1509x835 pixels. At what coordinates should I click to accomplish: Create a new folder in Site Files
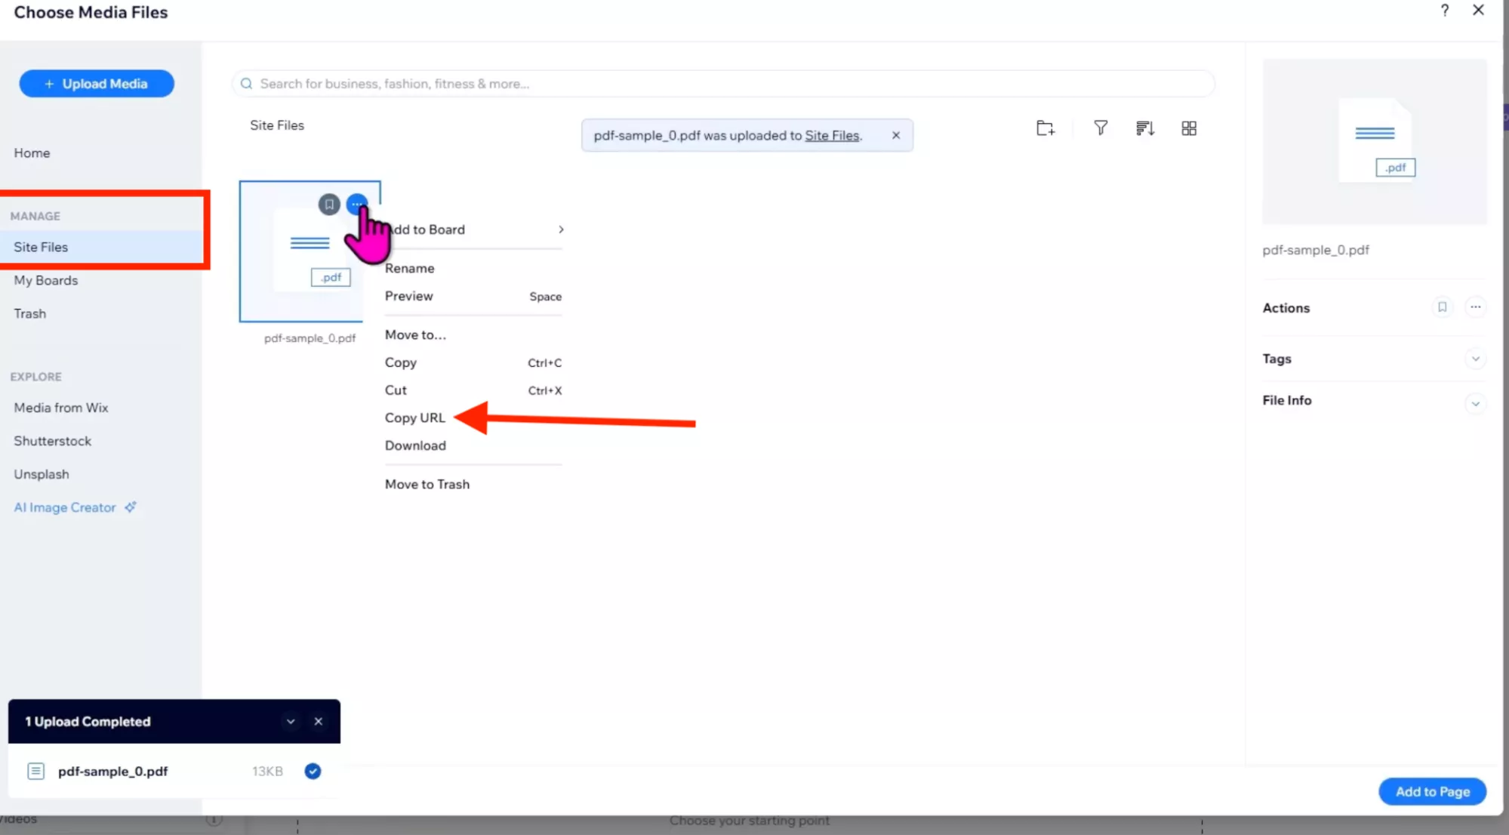[1045, 128]
